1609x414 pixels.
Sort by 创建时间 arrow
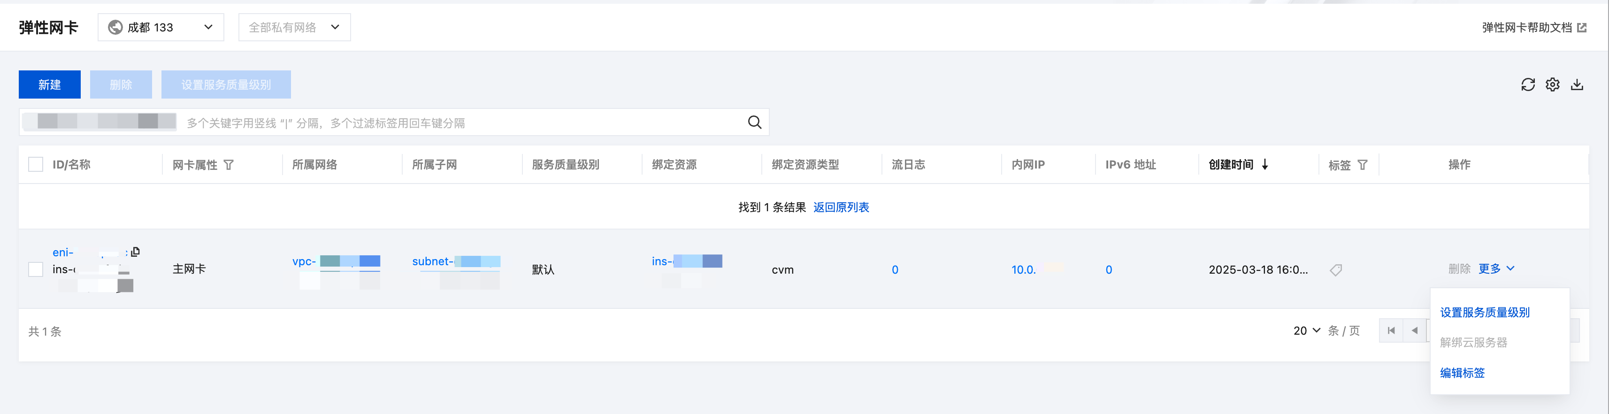[x=1265, y=164]
